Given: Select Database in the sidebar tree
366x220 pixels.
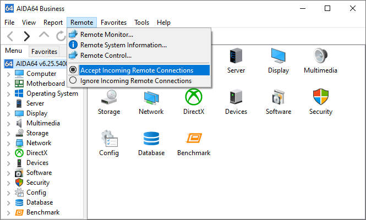Looking at the screenshot, I should coord(40,202).
